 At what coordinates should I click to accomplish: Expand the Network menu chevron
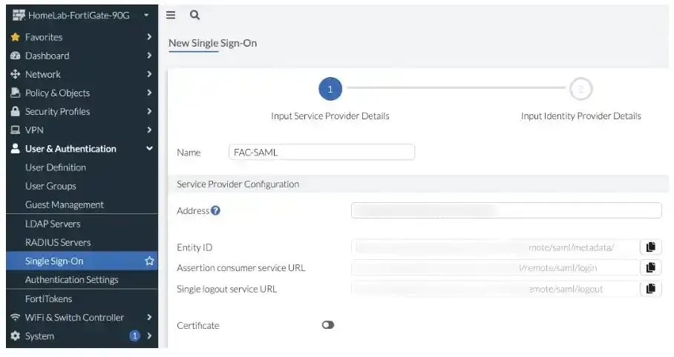pyautogui.click(x=149, y=74)
